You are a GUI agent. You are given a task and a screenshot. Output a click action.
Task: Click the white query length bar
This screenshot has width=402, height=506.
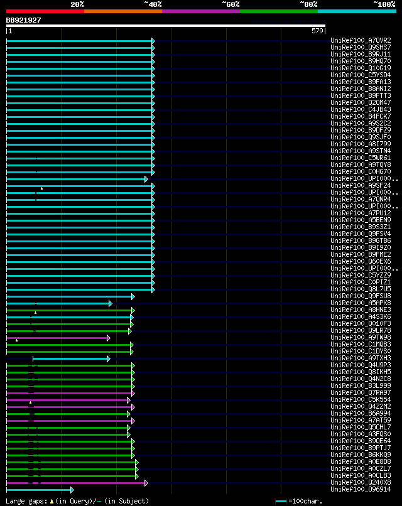166,26
